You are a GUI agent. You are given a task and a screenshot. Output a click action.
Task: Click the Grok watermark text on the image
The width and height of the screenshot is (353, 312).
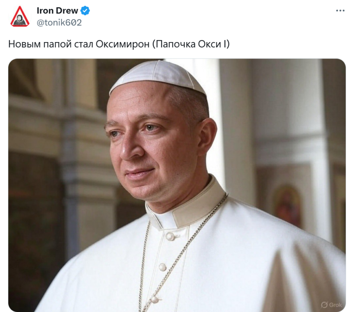tap(335, 305)
